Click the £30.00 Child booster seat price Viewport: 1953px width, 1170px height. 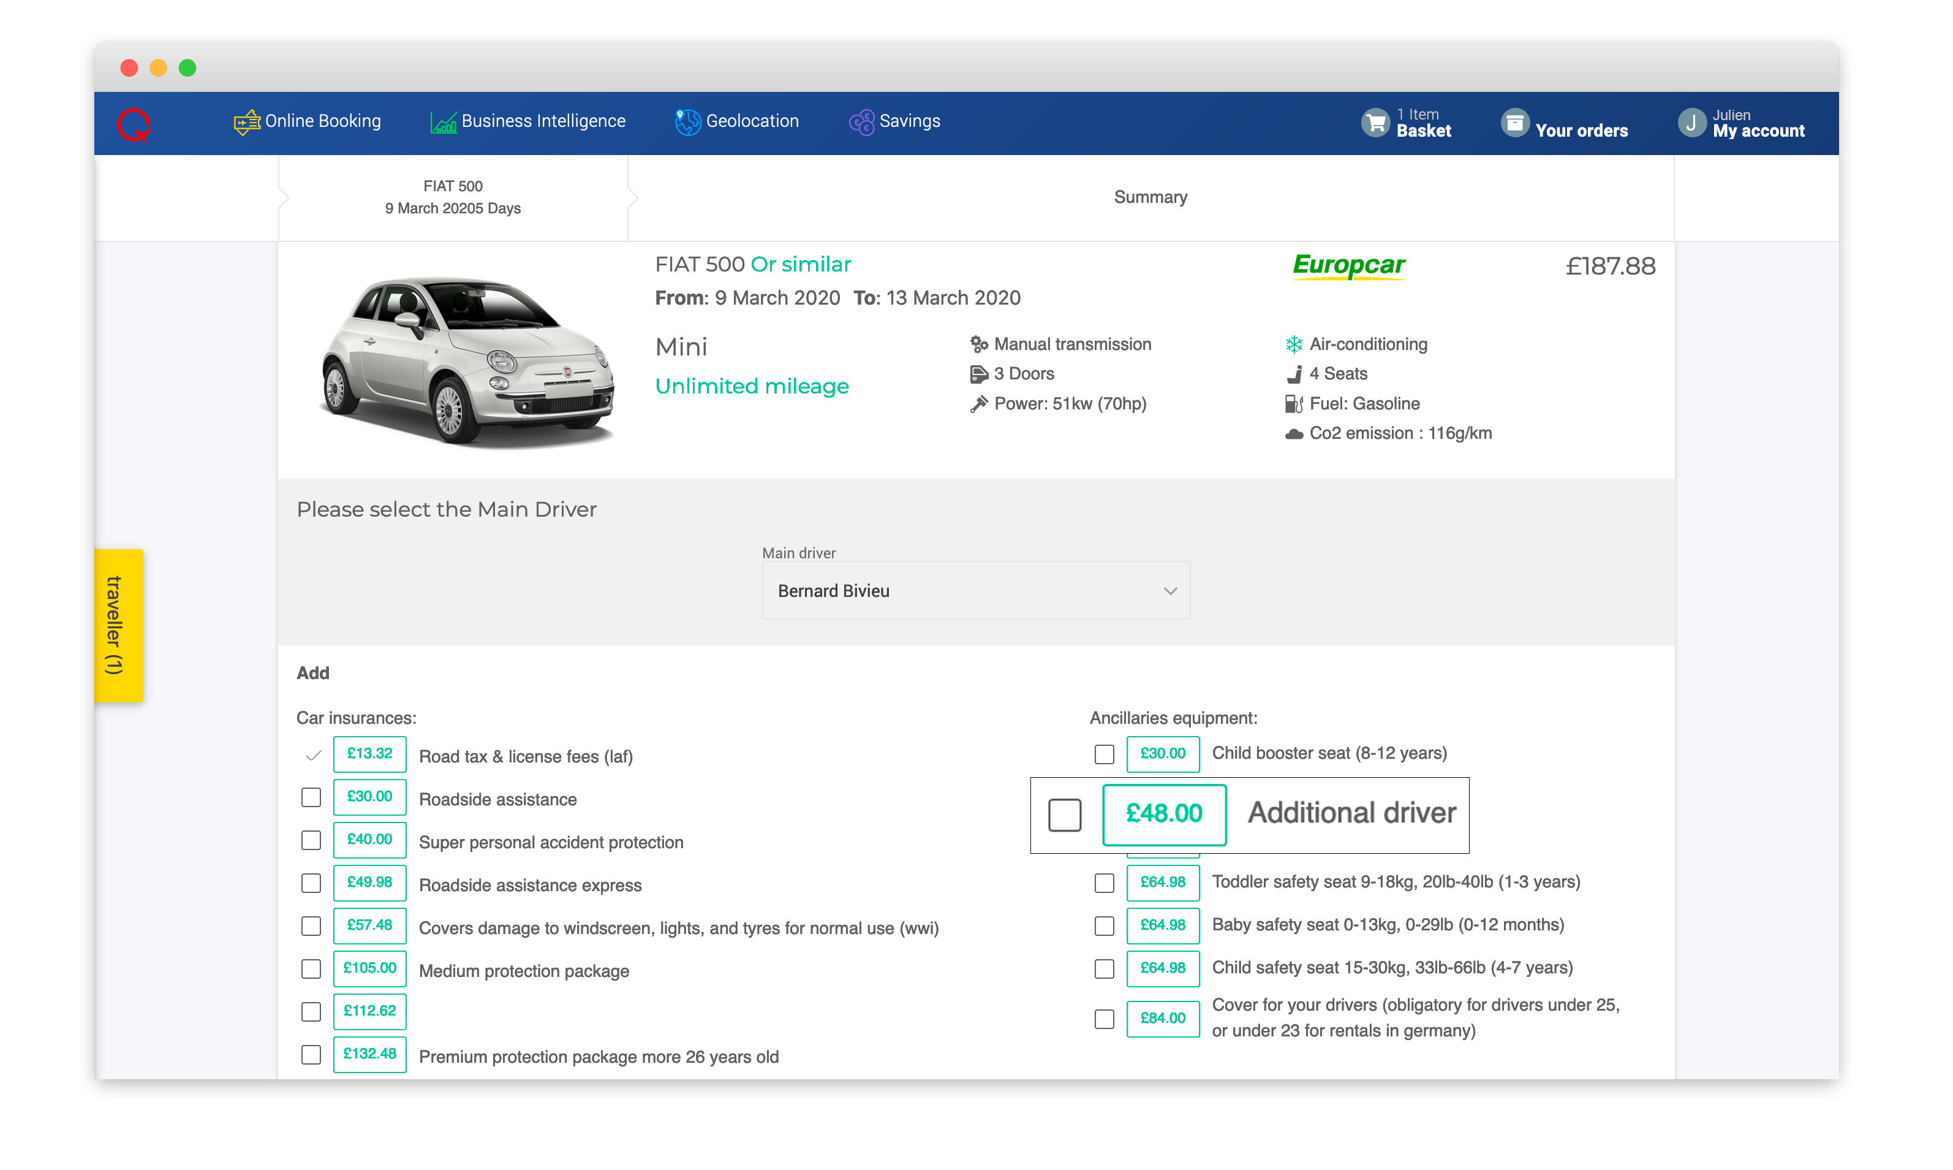point(1163,754)
